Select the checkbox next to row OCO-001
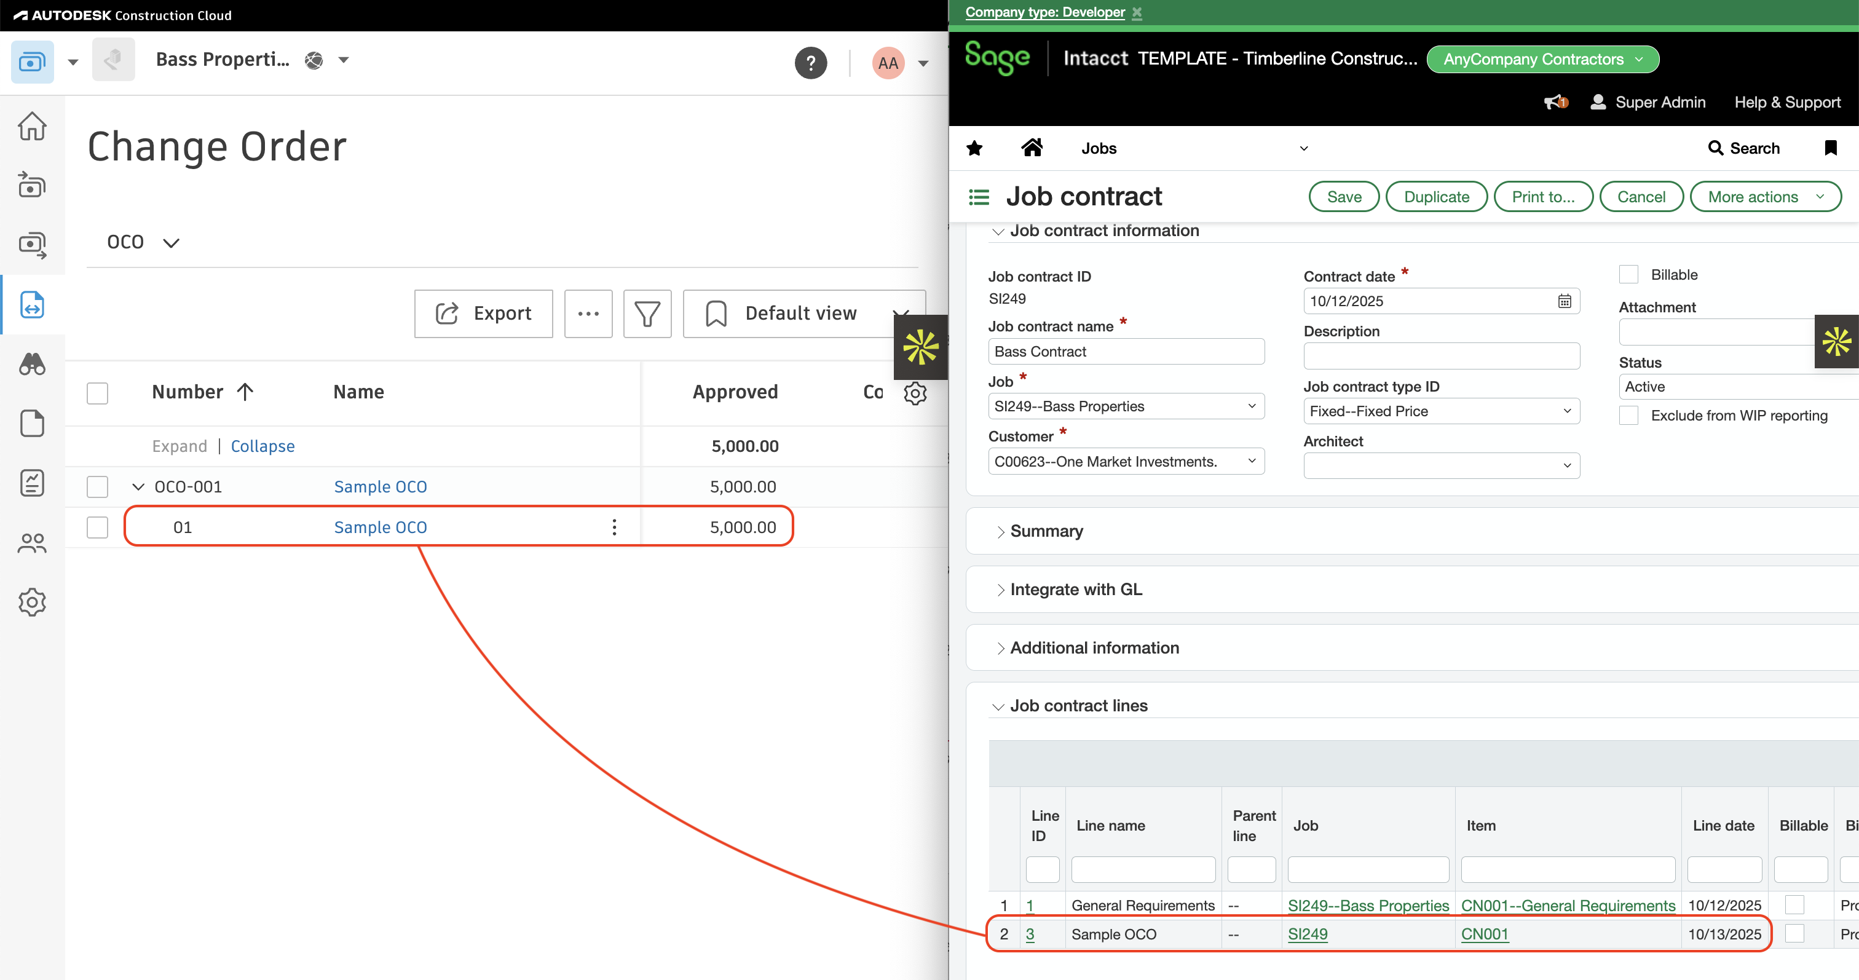Screen dimensions: 1859x980 pos(97,486)
